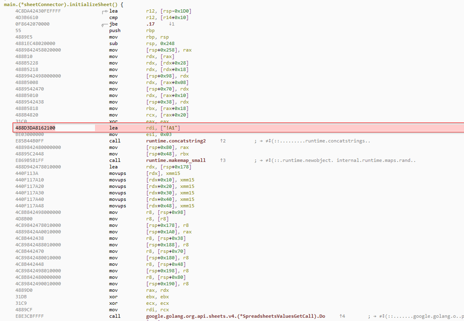Select the bytes 488D3DA8162100
Viewport: 464px width, 321px height.
click(x=35, y=128)
